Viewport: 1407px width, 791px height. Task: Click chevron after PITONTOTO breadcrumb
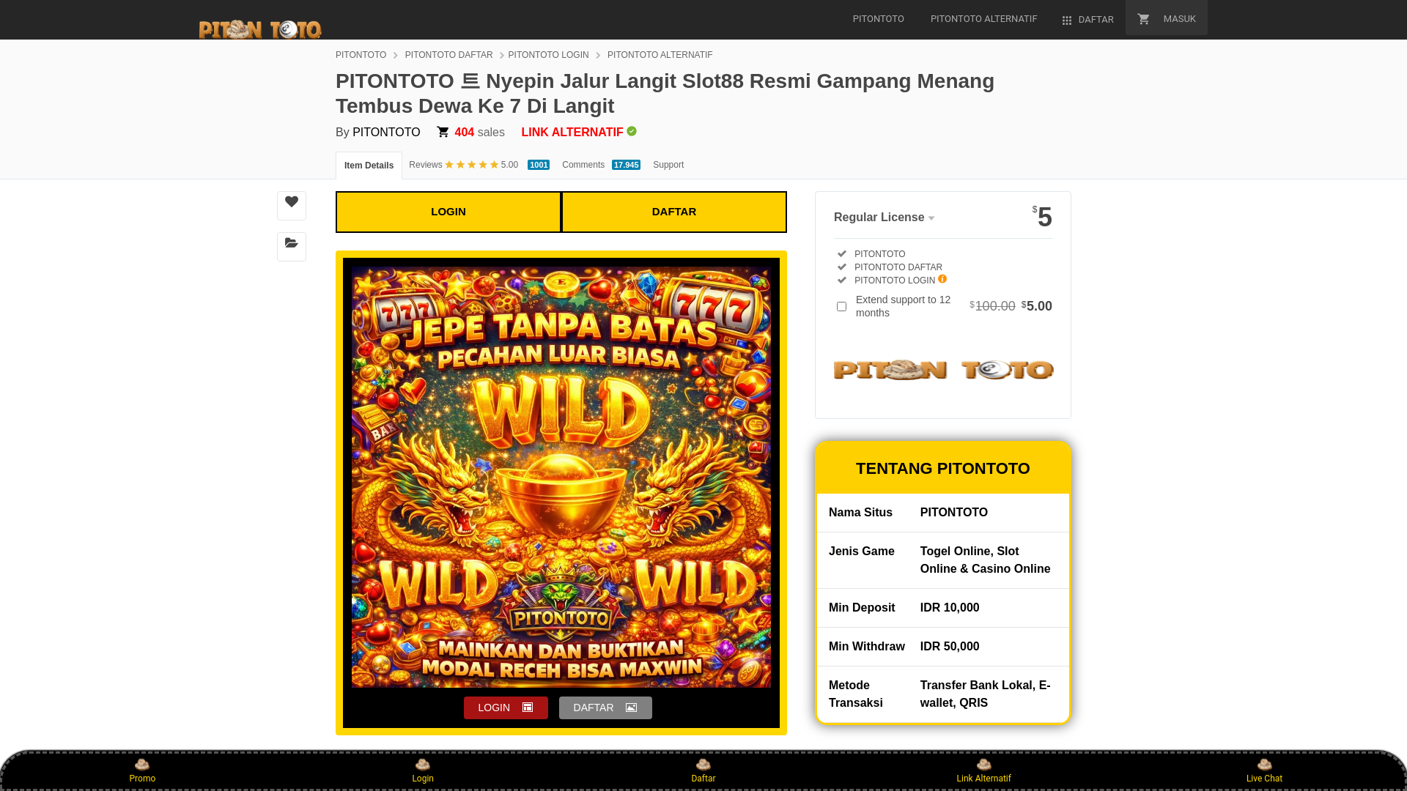(x=396, y=56)
